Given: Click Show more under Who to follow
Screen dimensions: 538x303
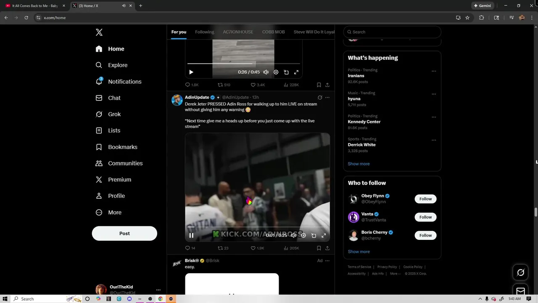Looking at the screenshot, I should [359, 252].
